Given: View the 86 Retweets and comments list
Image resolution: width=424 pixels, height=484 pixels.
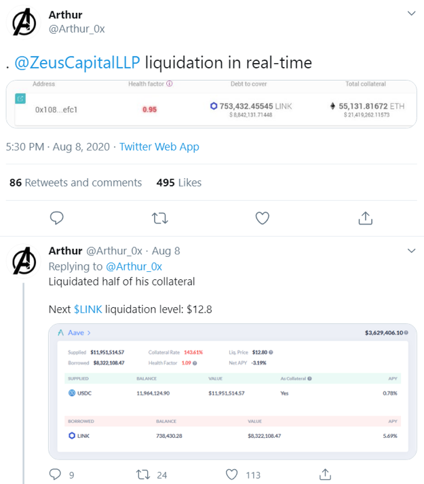Looking at the screenshot, I should 76,183.
